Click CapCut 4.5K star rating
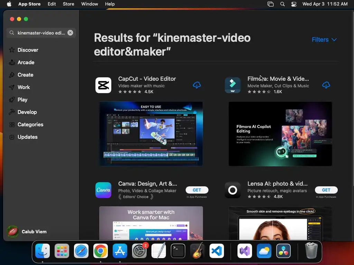This screenshot has width=354, height=265. [136, 92]
